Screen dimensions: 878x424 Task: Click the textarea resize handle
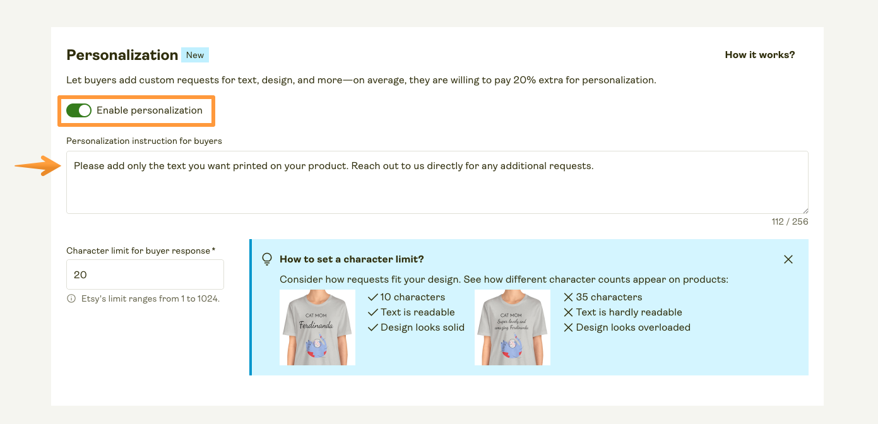pyautogui.click(x=805, y=210)
